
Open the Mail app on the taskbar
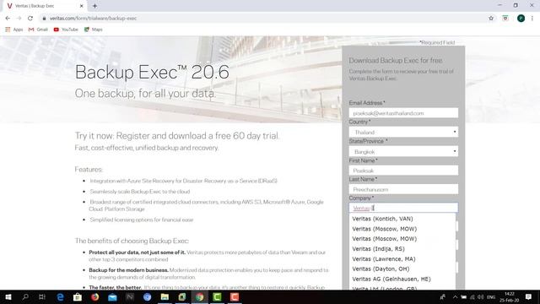[112, 296]
